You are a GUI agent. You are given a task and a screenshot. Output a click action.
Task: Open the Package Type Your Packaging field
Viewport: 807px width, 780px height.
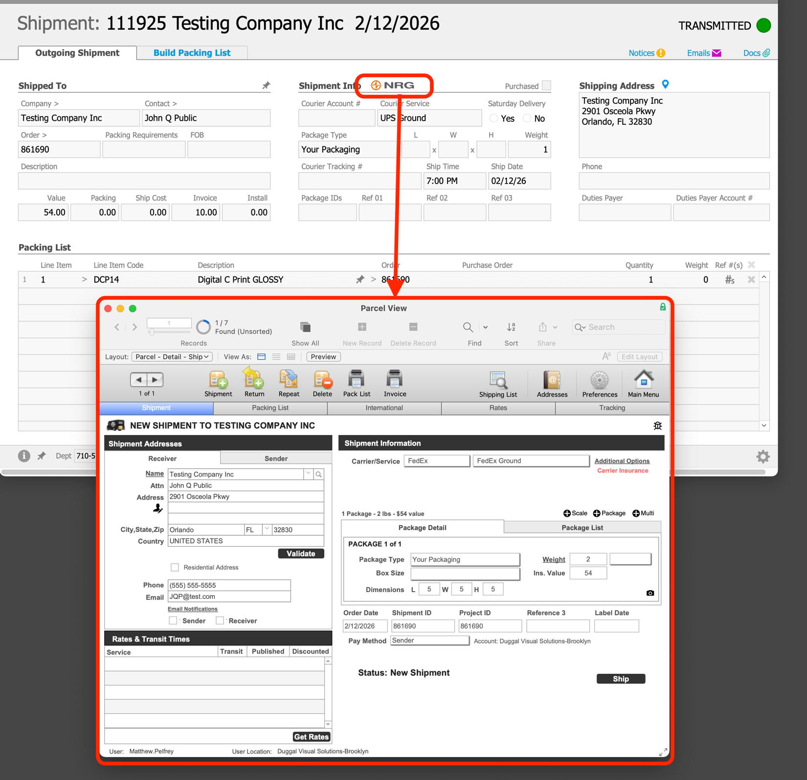(465, 559)
